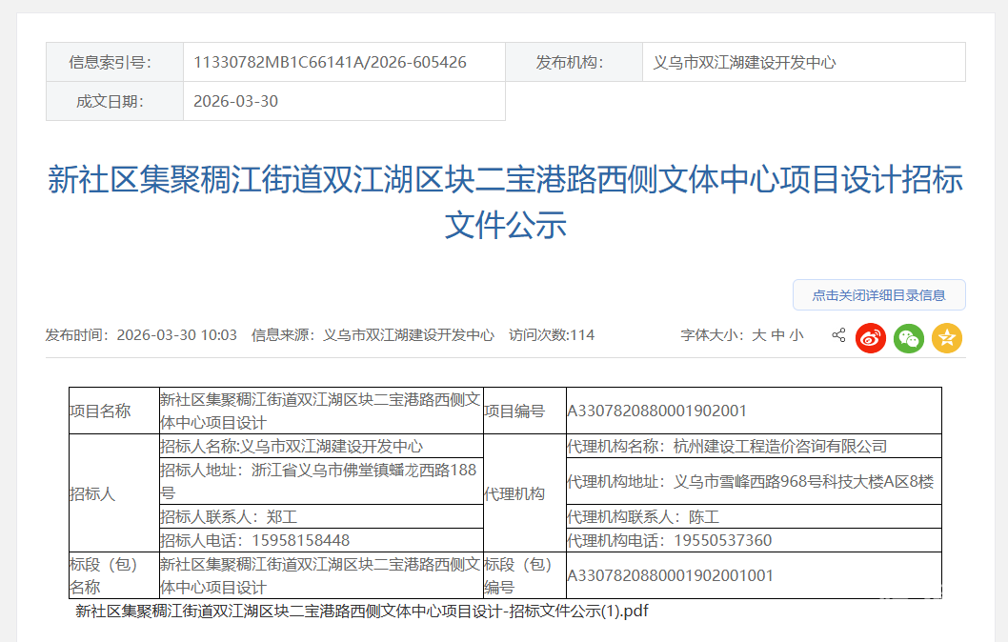The height and width of the screenshot is (642, 1008).
Task: Set font size to 中 (medium)
Action: 777,335
